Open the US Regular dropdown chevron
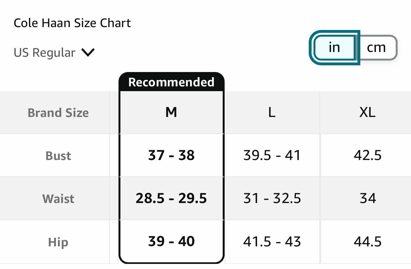The image size is (411, 269). [x=88, y=52]
